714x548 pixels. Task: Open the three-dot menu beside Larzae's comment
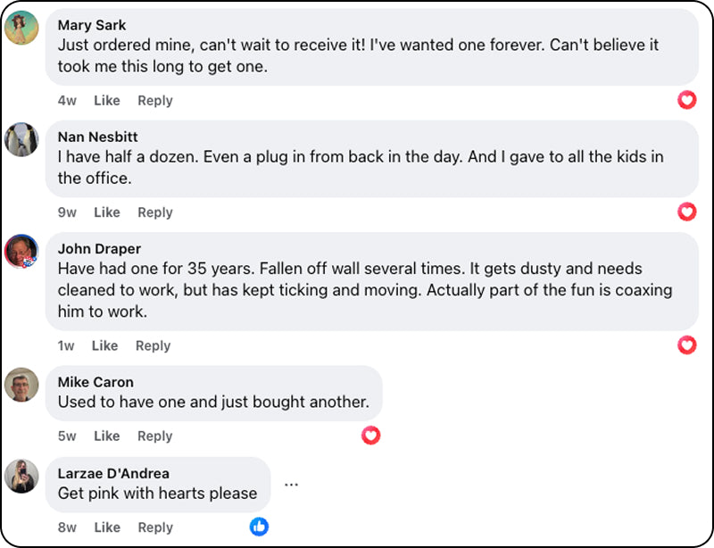point(291,485)
